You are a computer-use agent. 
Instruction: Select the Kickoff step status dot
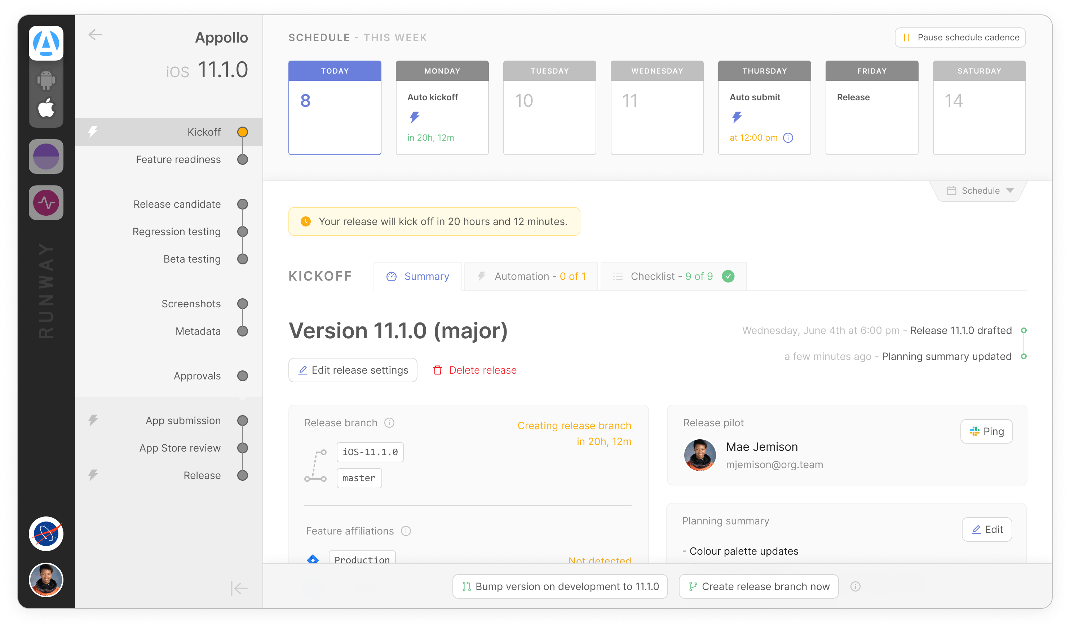(x=243, y=132)
